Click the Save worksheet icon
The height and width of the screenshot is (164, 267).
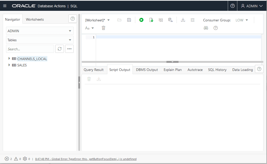coord(129,20)
